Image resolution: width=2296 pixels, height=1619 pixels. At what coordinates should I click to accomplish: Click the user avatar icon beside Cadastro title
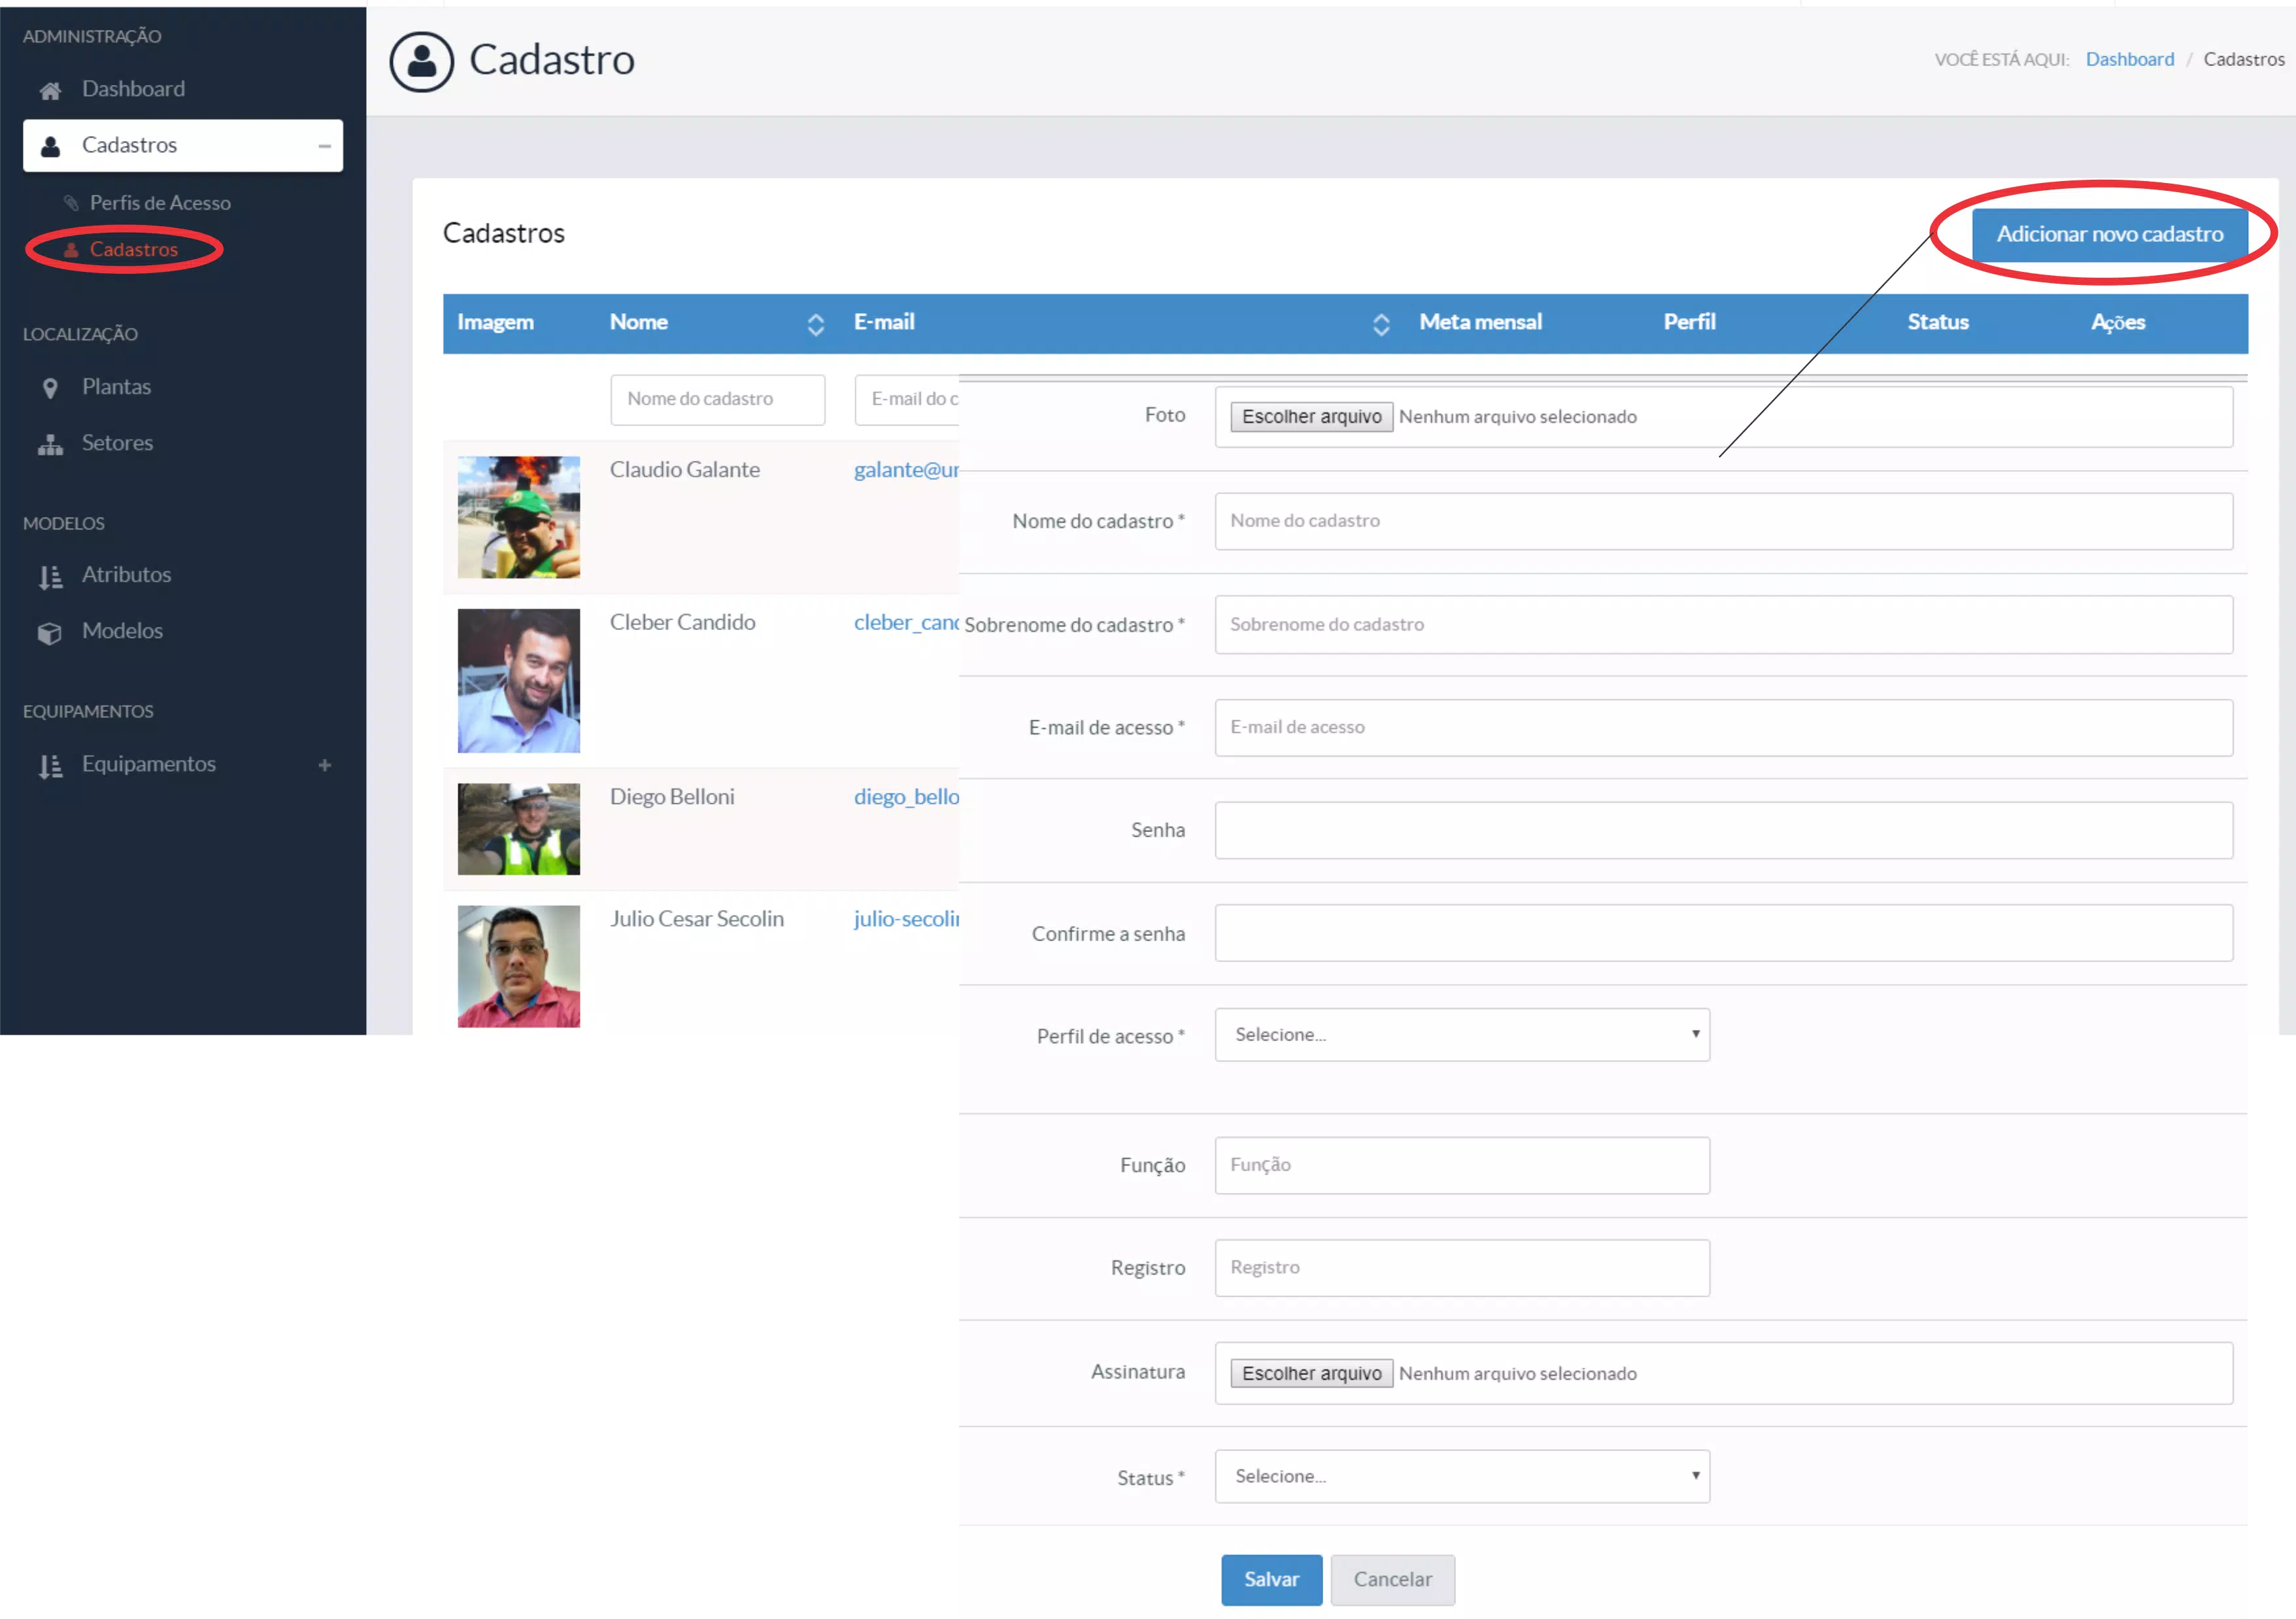(421, 61)
